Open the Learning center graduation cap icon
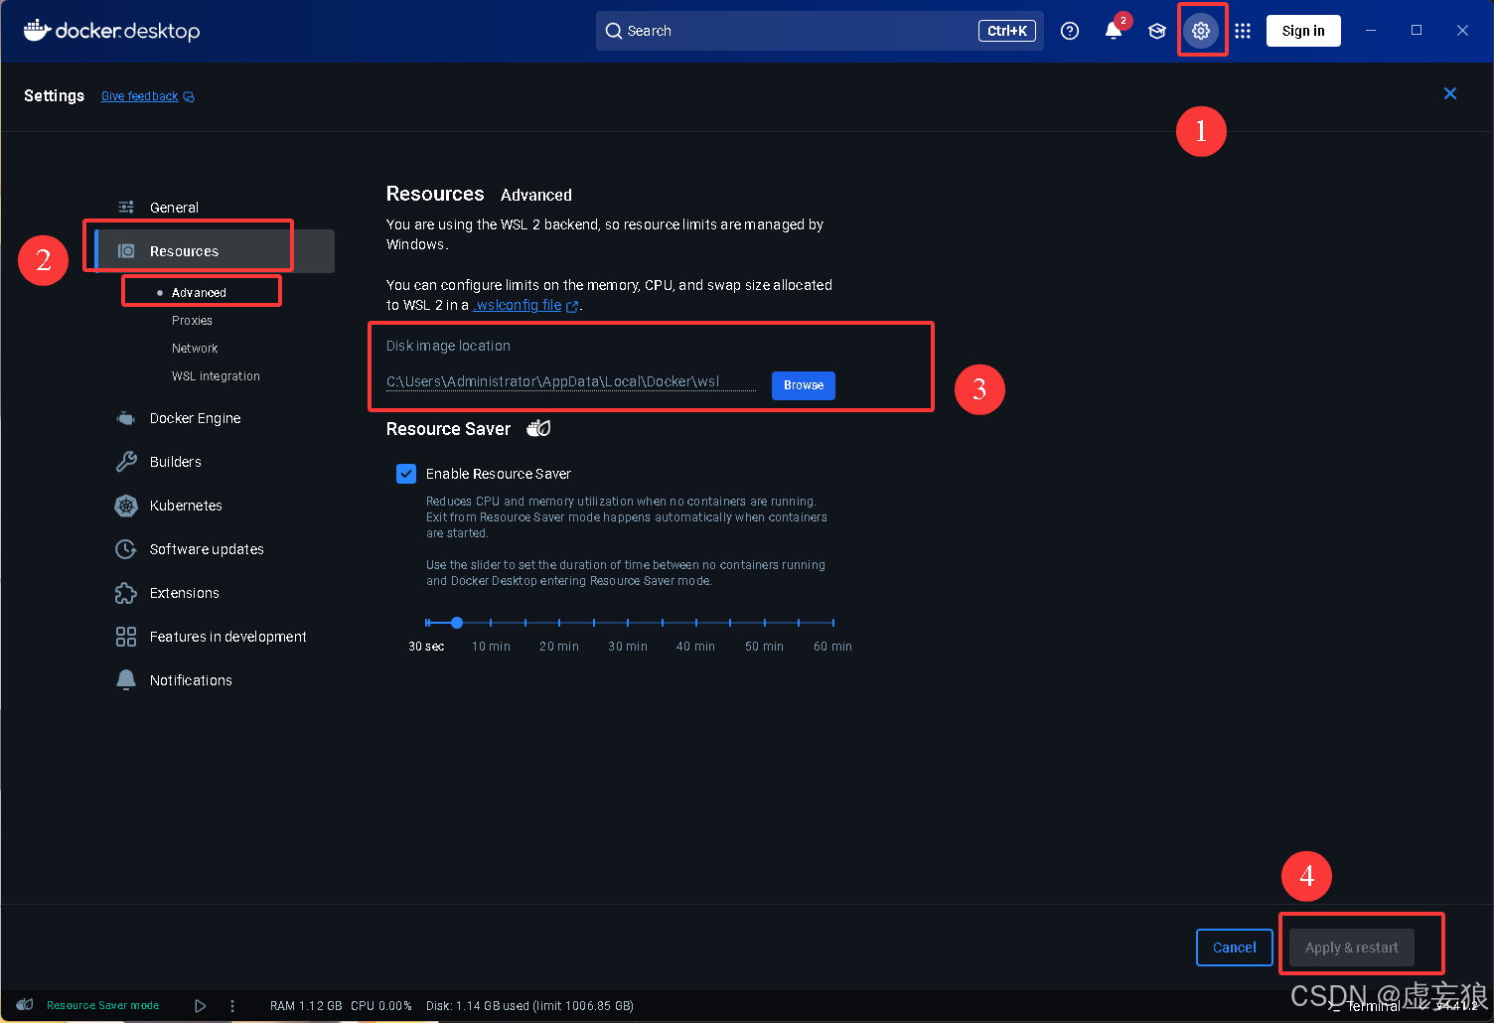The height and width of the screenshot is (1023, 1494). [1157, 31]
